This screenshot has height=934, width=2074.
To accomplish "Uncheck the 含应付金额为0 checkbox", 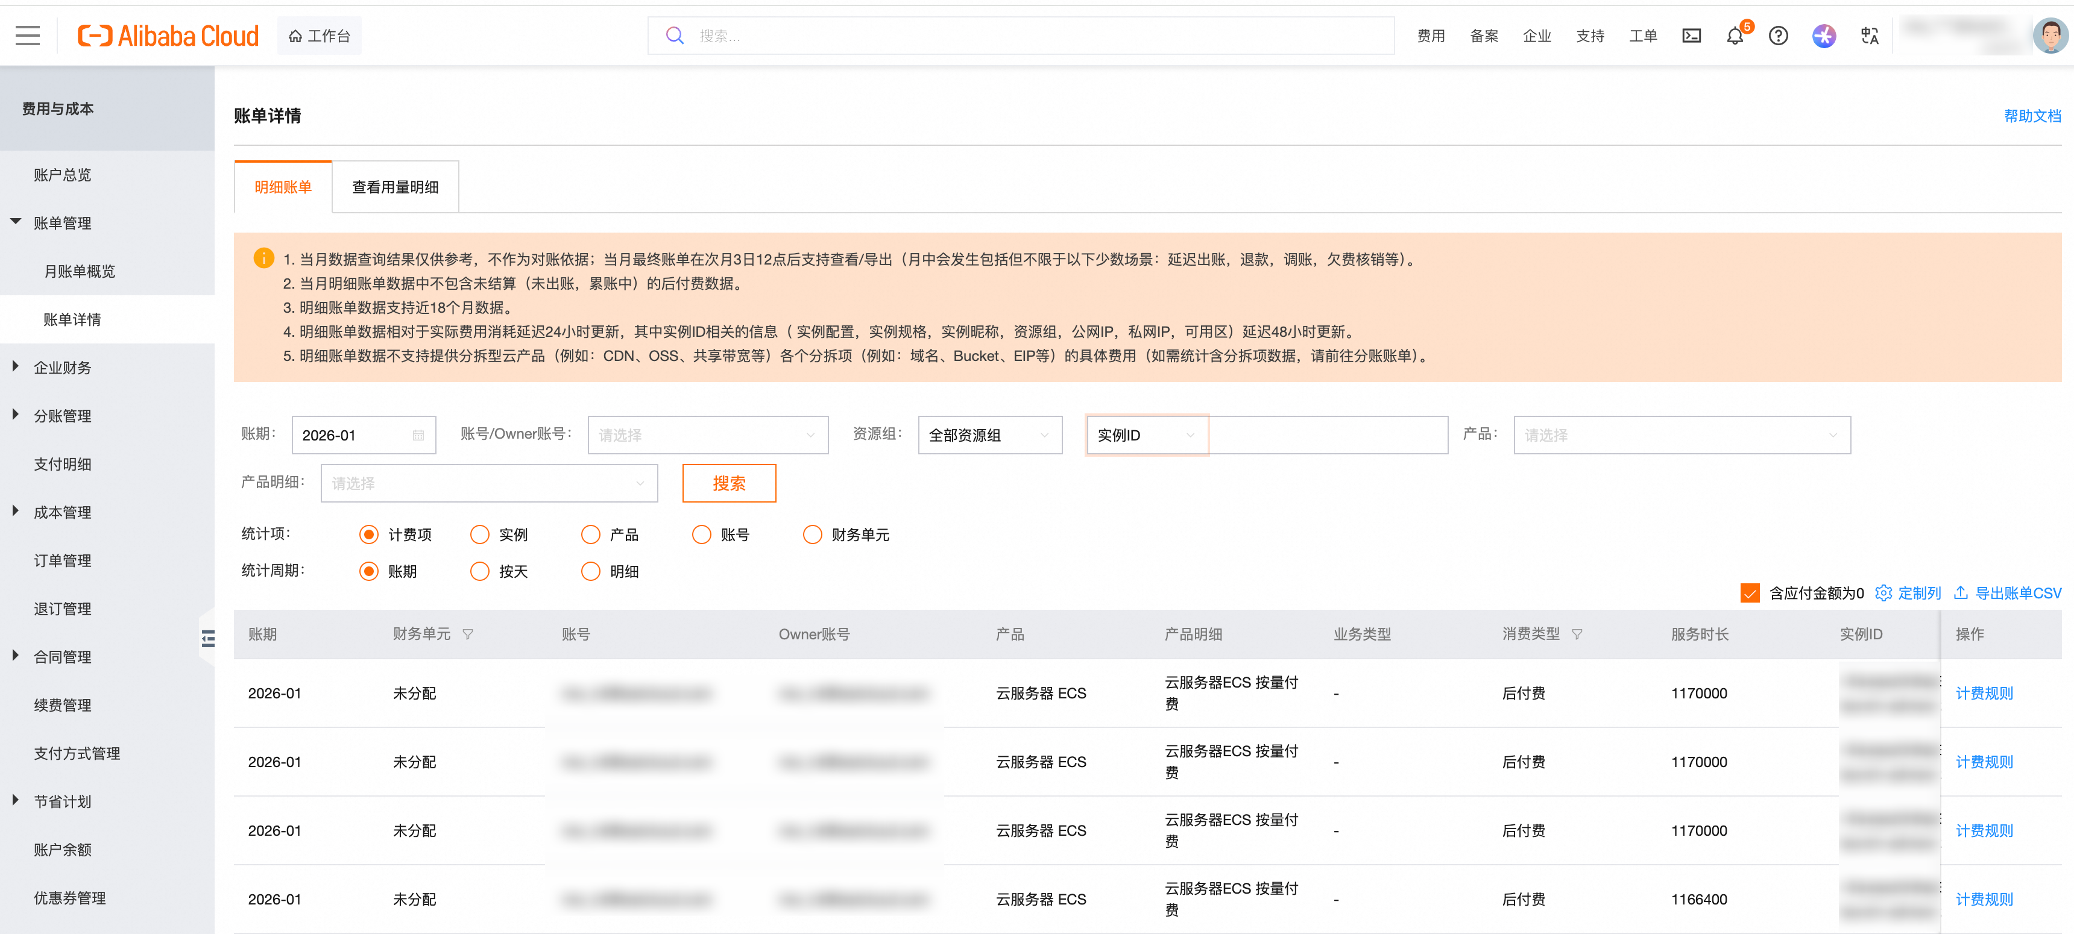I will 1750,593.
